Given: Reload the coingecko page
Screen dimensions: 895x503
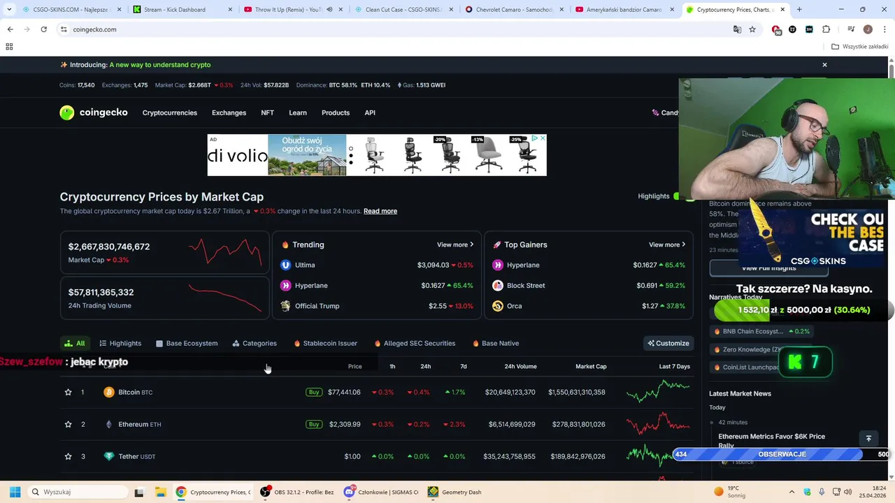Looking at the screenshot, I should pyautogui.click(x=43, y=29).
